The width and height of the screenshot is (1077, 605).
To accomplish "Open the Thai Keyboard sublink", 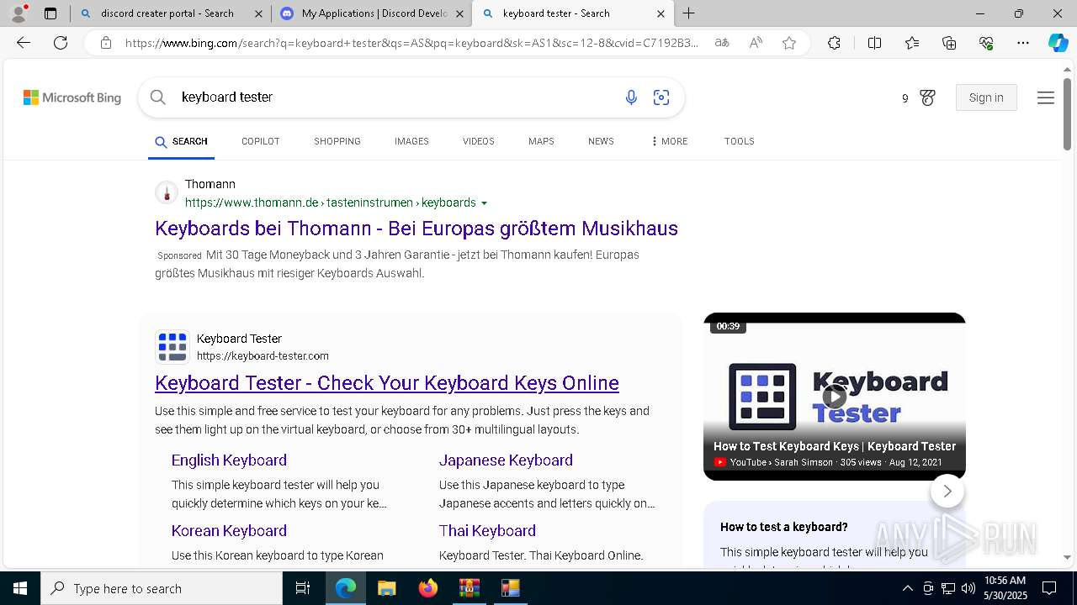I will click(487, 531).
